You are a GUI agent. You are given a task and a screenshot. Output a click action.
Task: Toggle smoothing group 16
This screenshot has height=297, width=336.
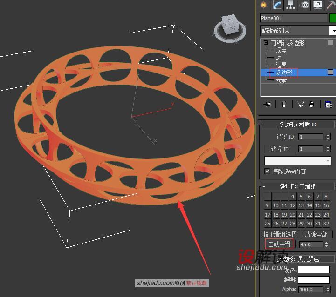(326, 205)
